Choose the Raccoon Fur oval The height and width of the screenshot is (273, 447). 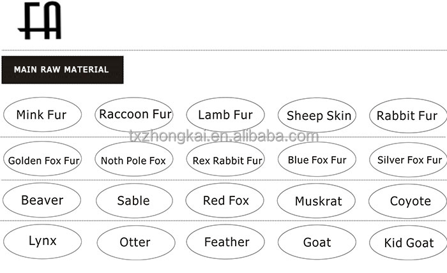tap(134, 114)
